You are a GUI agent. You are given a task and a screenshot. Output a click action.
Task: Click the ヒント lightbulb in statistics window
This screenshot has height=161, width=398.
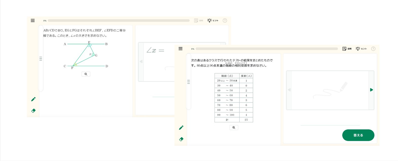click(361, 49)
